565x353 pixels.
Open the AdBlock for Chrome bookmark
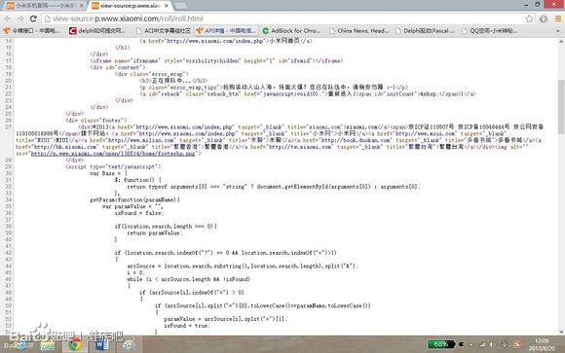click(291, 31)
